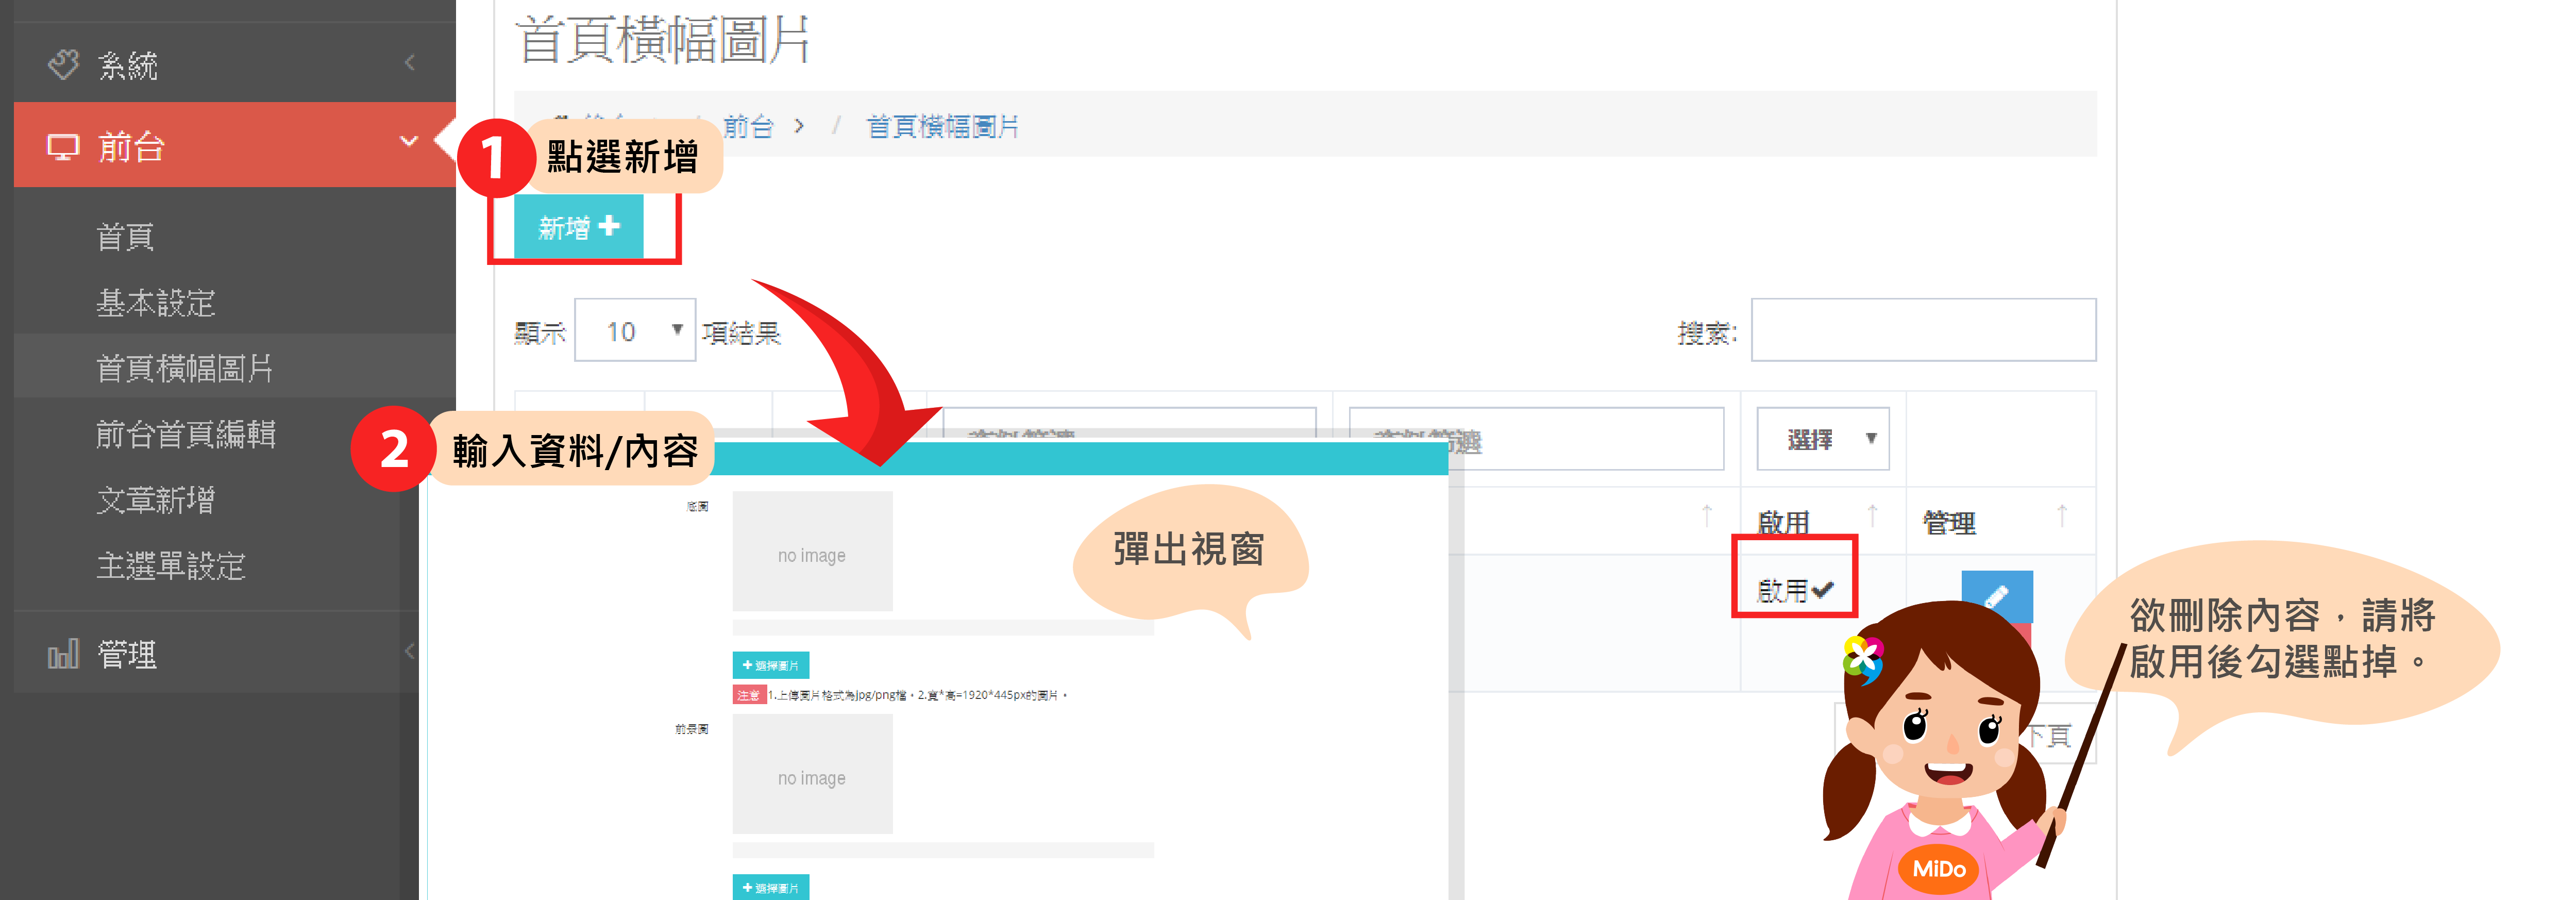Open 基本設定 in sidebar menu

[156, 303]
